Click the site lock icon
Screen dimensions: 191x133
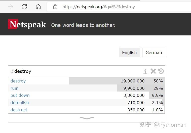tap(55, 7)
